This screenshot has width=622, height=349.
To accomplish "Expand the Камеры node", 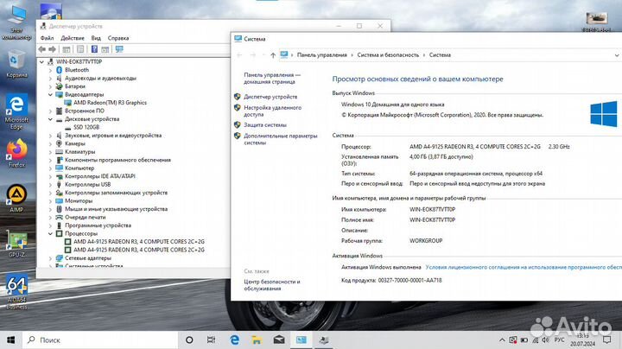I will point(50,143).
